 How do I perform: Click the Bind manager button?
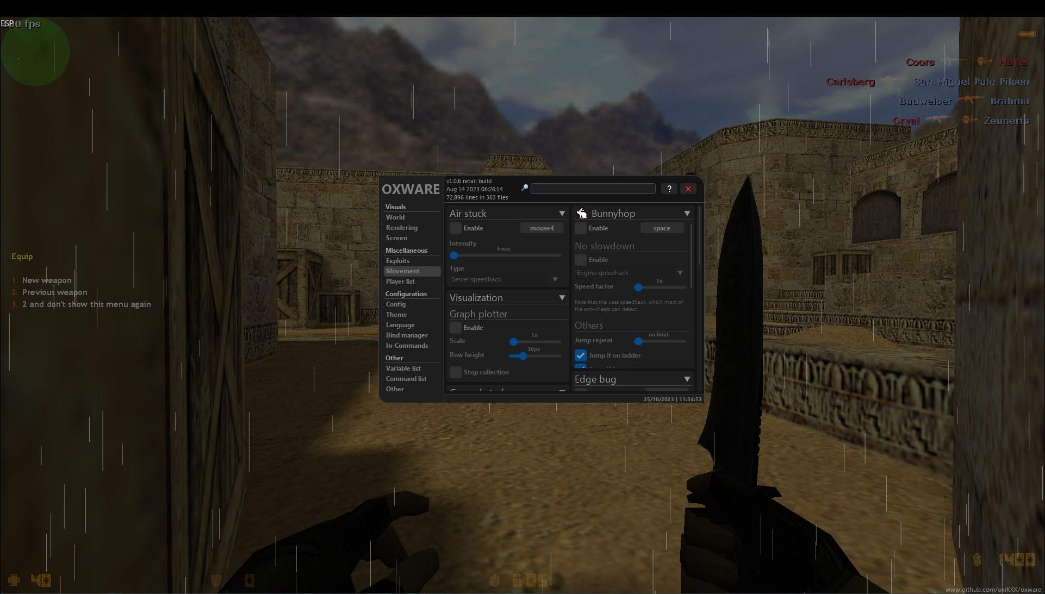pos(407,335)
